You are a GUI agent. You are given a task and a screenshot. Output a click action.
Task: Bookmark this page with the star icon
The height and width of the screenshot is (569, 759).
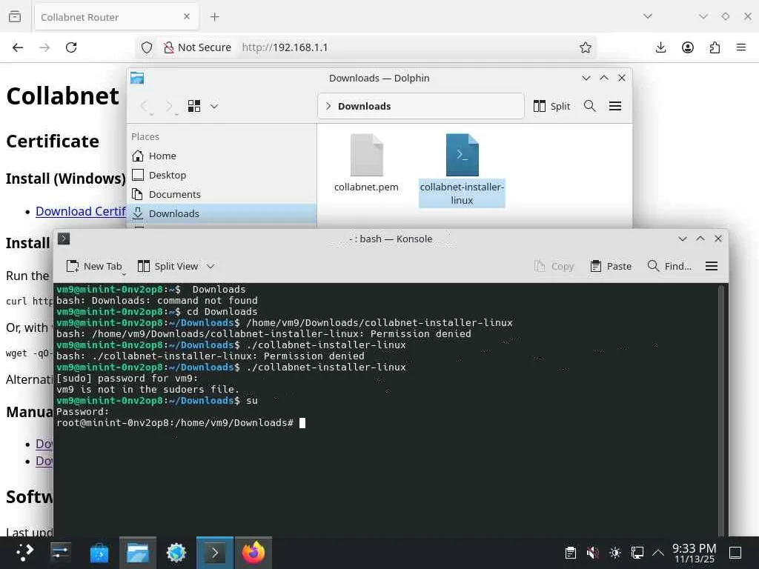tap(586, 47)
